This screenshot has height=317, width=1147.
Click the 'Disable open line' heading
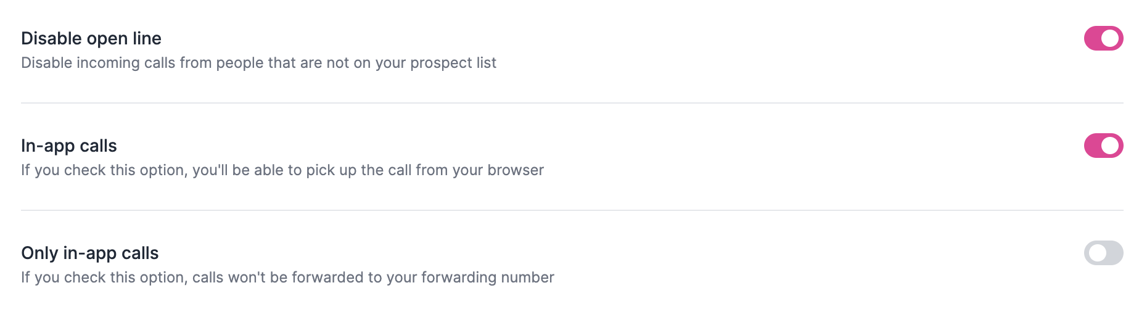(x=91, y=38)
